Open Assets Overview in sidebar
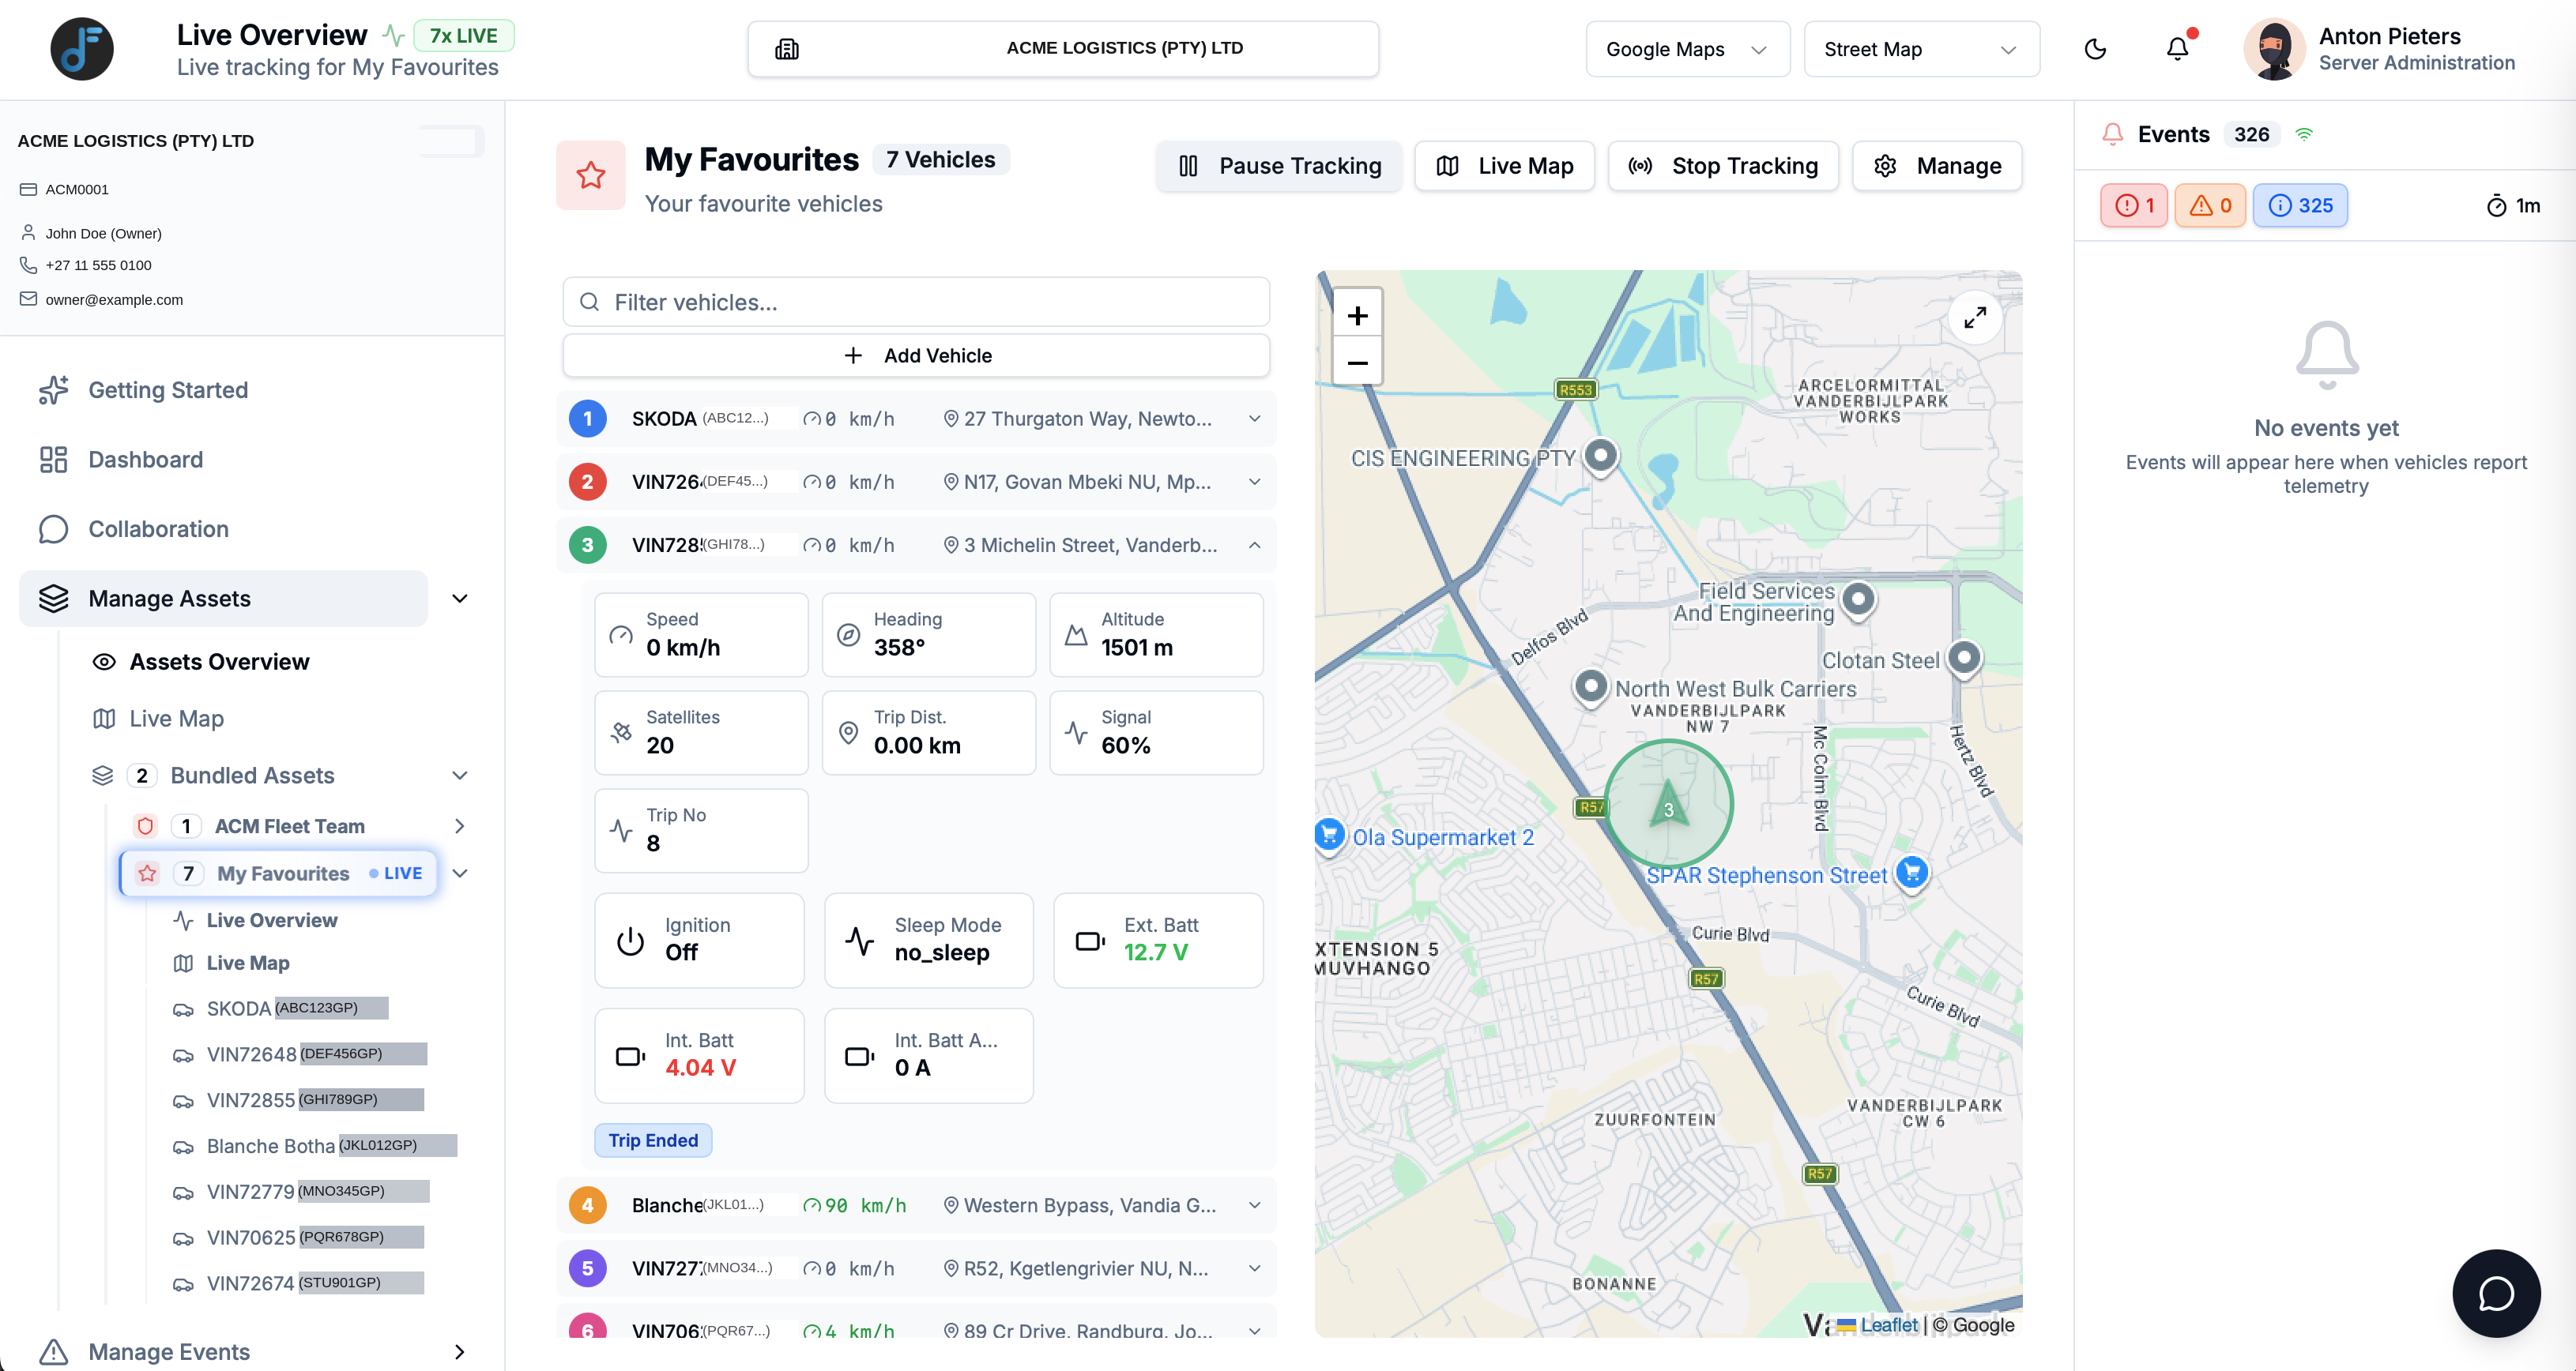The height and width of the screenshot is (1371, 2576). click(x=219, y=662)
